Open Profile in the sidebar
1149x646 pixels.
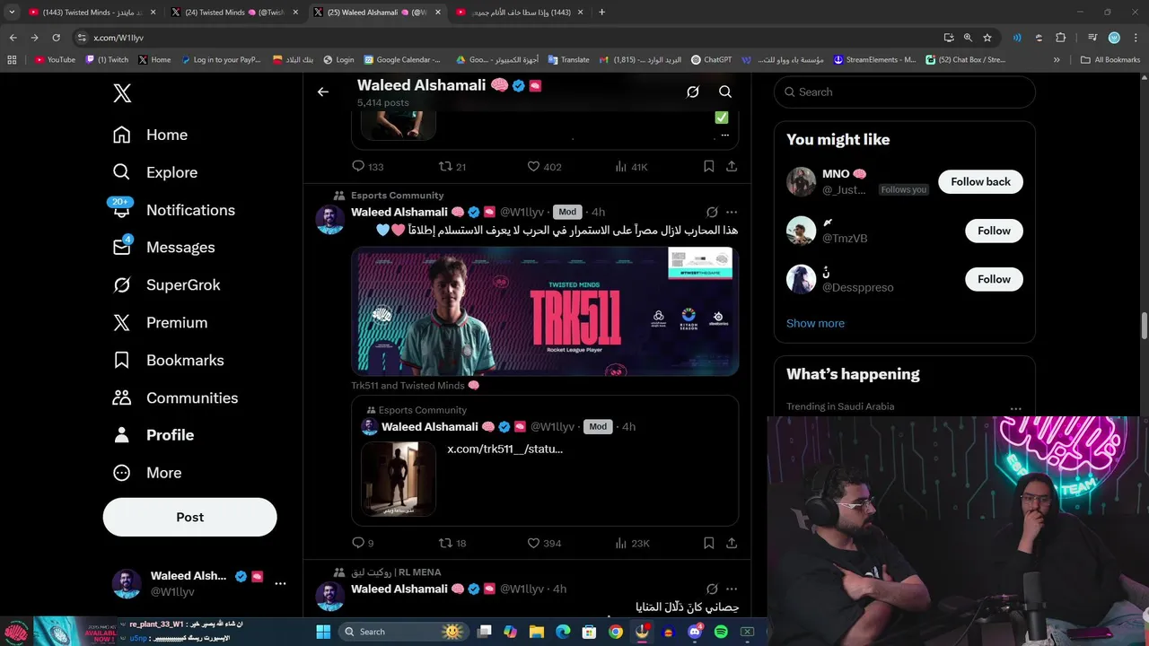point(153,435)
